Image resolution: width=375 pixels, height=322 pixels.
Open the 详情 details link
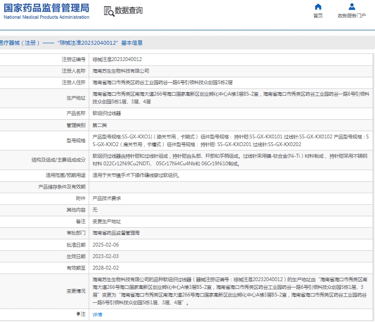coord(97,314)
